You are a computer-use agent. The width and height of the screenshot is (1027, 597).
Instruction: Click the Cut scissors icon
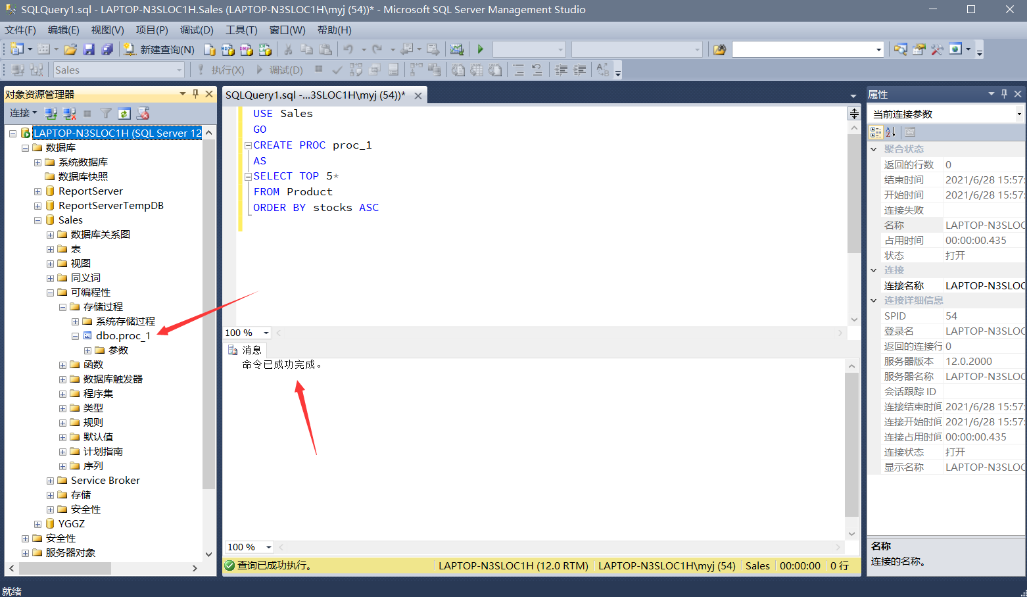click(x=288, y=49)
